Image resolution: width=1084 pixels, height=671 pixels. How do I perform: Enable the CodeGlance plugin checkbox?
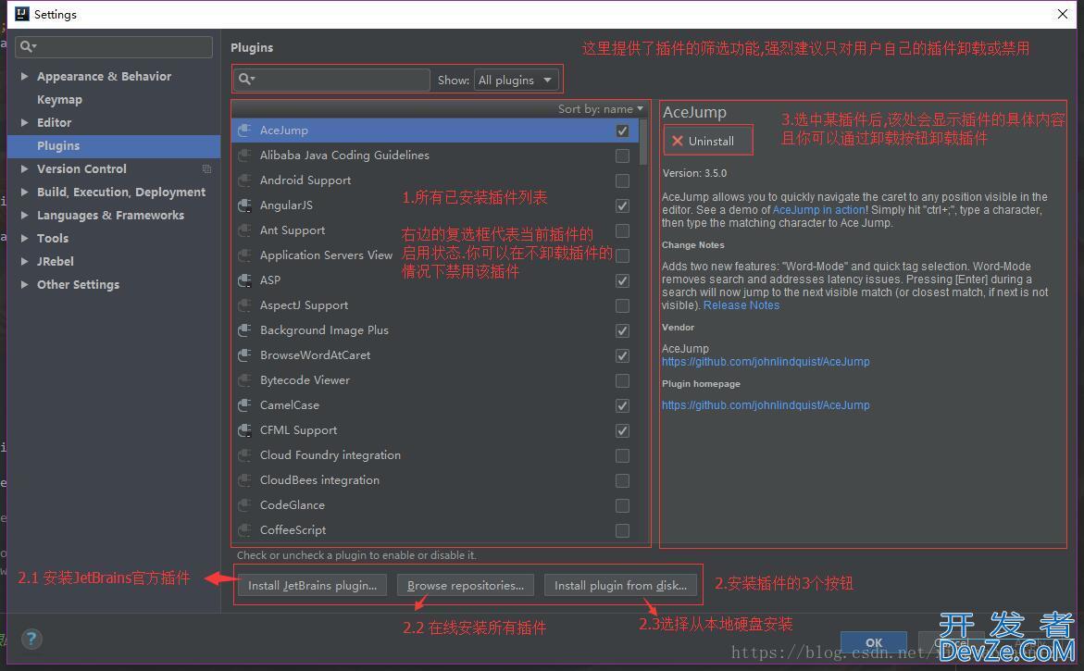pos(622,506)
